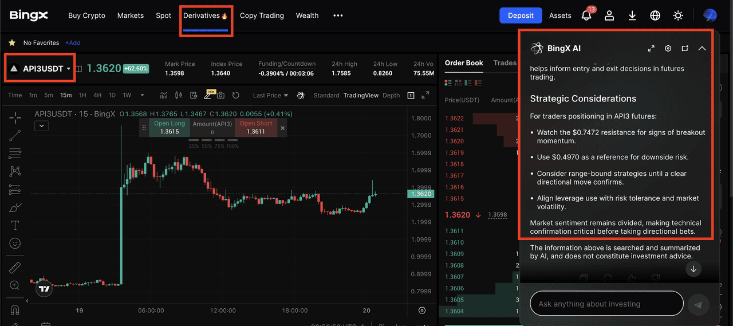Click the Open Long button
The width and height of the screenshot is (733, 326).
pos(170,127)
